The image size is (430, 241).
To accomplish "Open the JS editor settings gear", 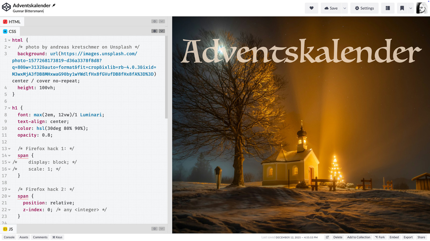I will 154,229.
